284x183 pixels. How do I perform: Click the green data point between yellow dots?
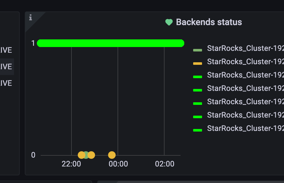pos(86,155)
